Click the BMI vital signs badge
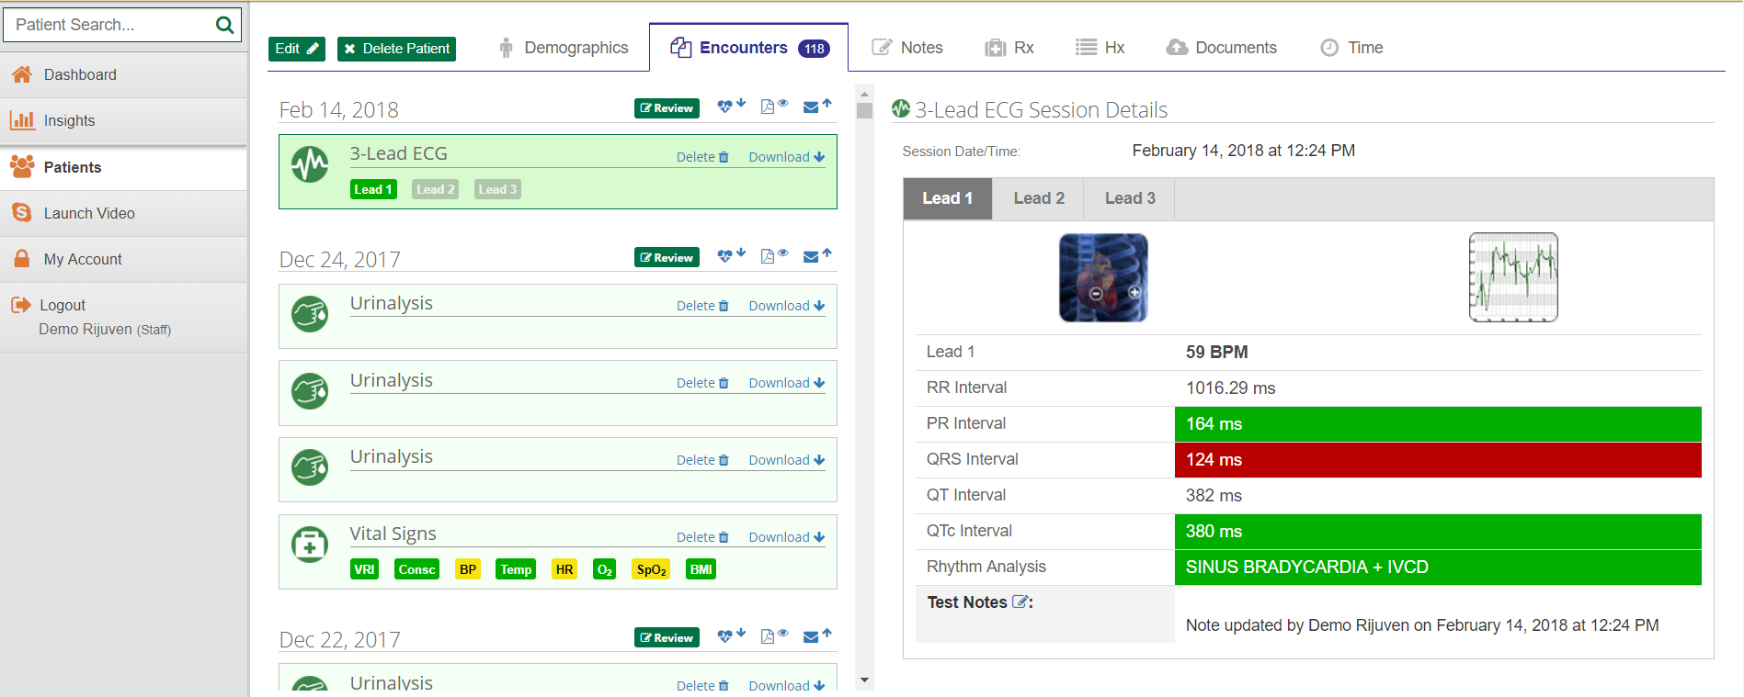Image resolution: width=1744 pixels, height=697 pixels. 701,569
